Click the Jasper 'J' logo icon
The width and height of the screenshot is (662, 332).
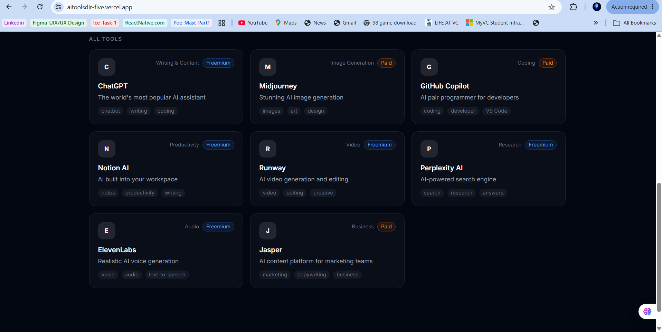click(268, 231)
